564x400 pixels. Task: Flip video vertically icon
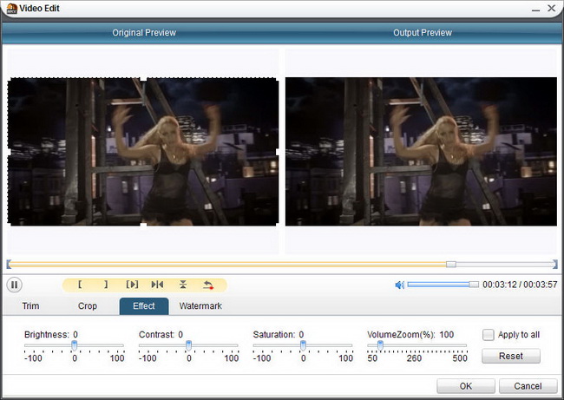coord(183,285)
